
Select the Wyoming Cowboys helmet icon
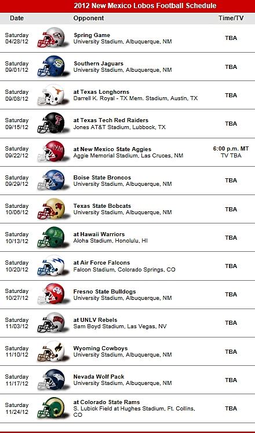52,351
